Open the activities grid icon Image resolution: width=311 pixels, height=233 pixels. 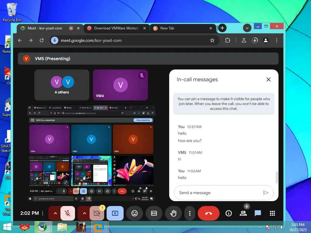pos(272,213)
